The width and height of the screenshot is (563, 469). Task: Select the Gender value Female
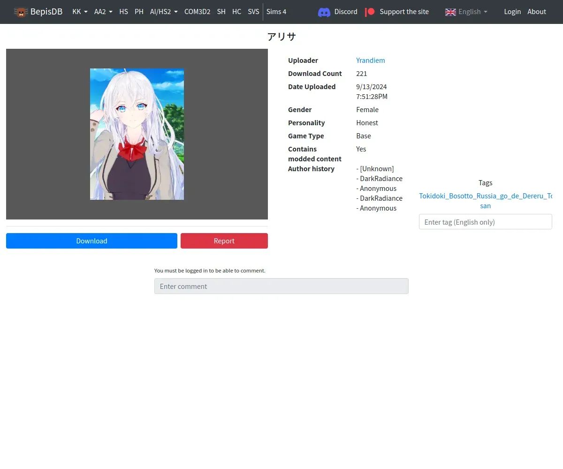tap(367, 109)
